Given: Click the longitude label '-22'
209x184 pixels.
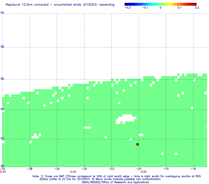Looking at the screenshot, I should (112, 169).
